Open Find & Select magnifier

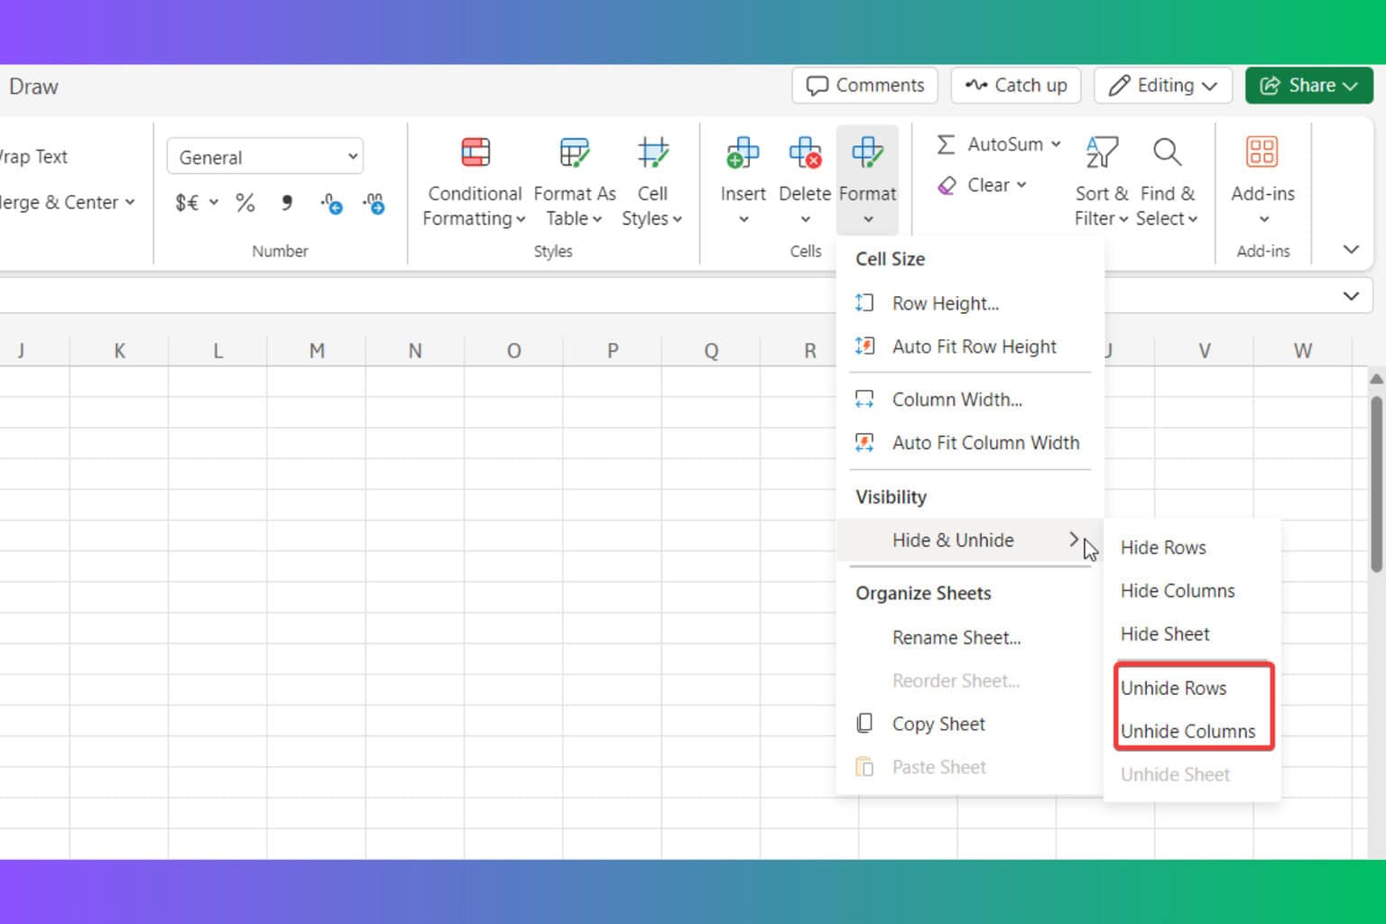[1167, 153]
